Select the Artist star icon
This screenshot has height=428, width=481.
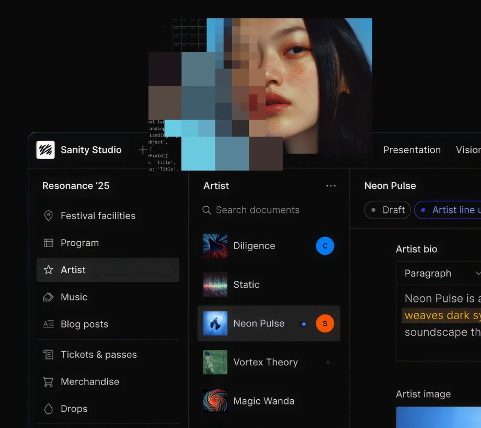pyautogui.click(x=49, y=270)
